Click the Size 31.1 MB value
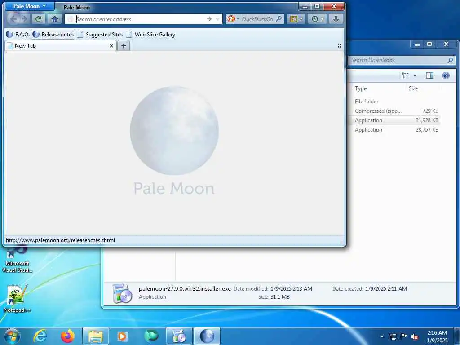460x345 pixels. click(x=280, y=297)
